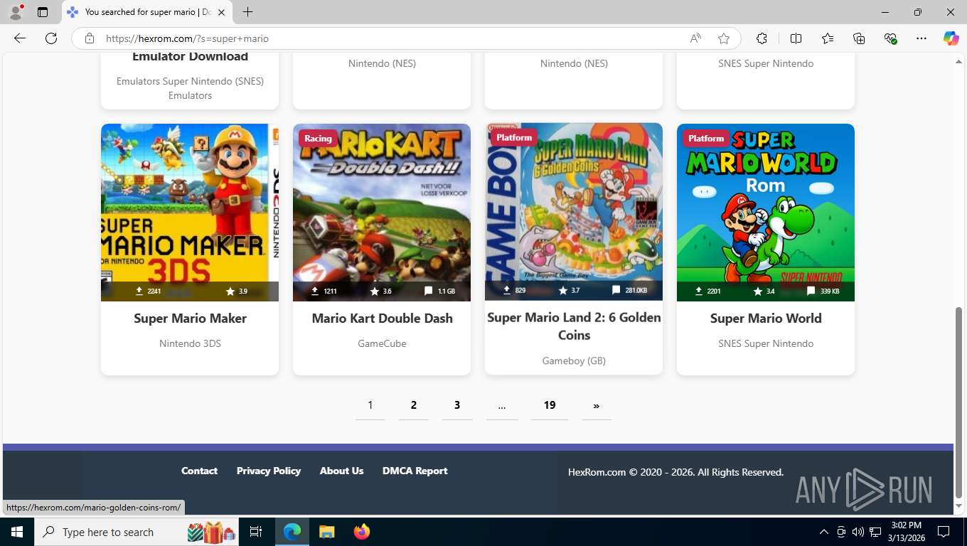
Task: Open Browser essentials heart icon
Action: (890, 38)
